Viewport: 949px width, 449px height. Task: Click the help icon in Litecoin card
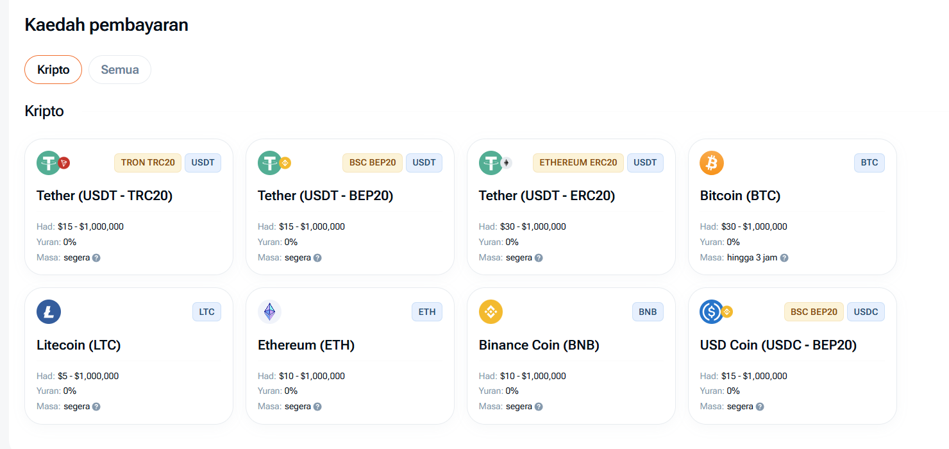[x=96, y=407]
